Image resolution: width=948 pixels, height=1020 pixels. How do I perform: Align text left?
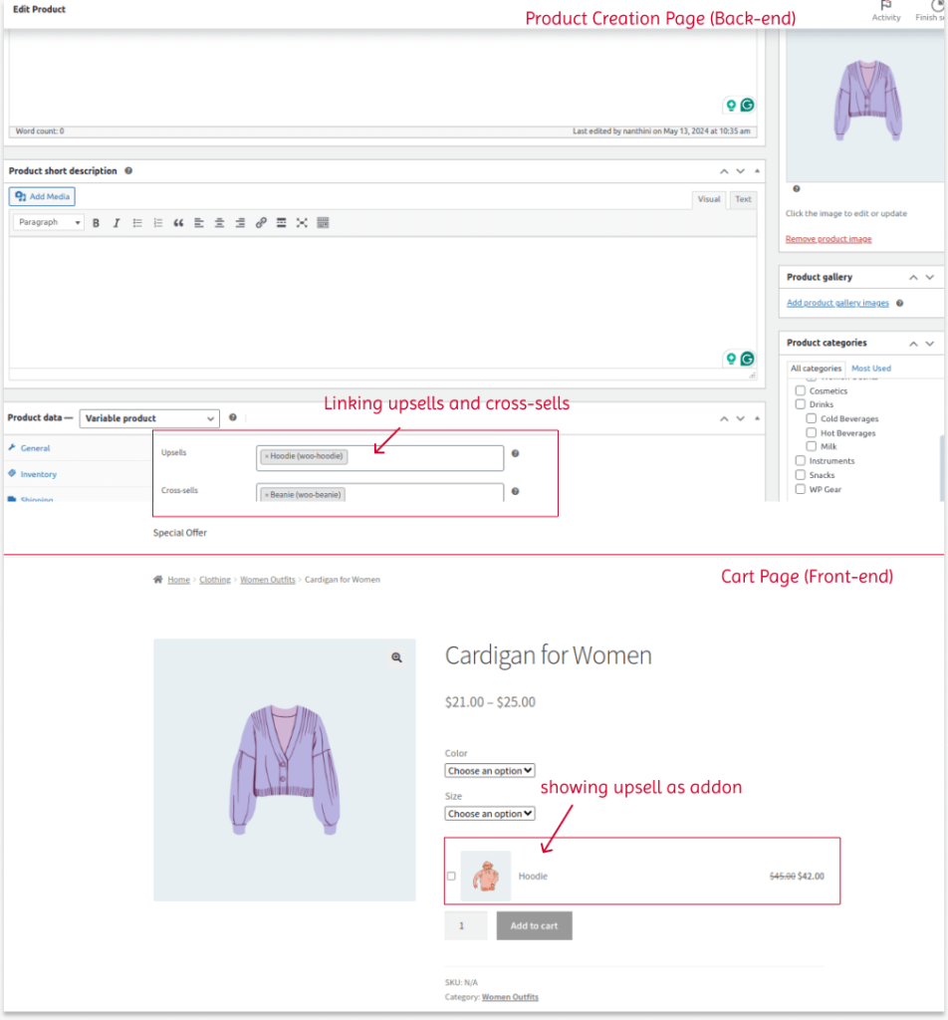point(199,222)
